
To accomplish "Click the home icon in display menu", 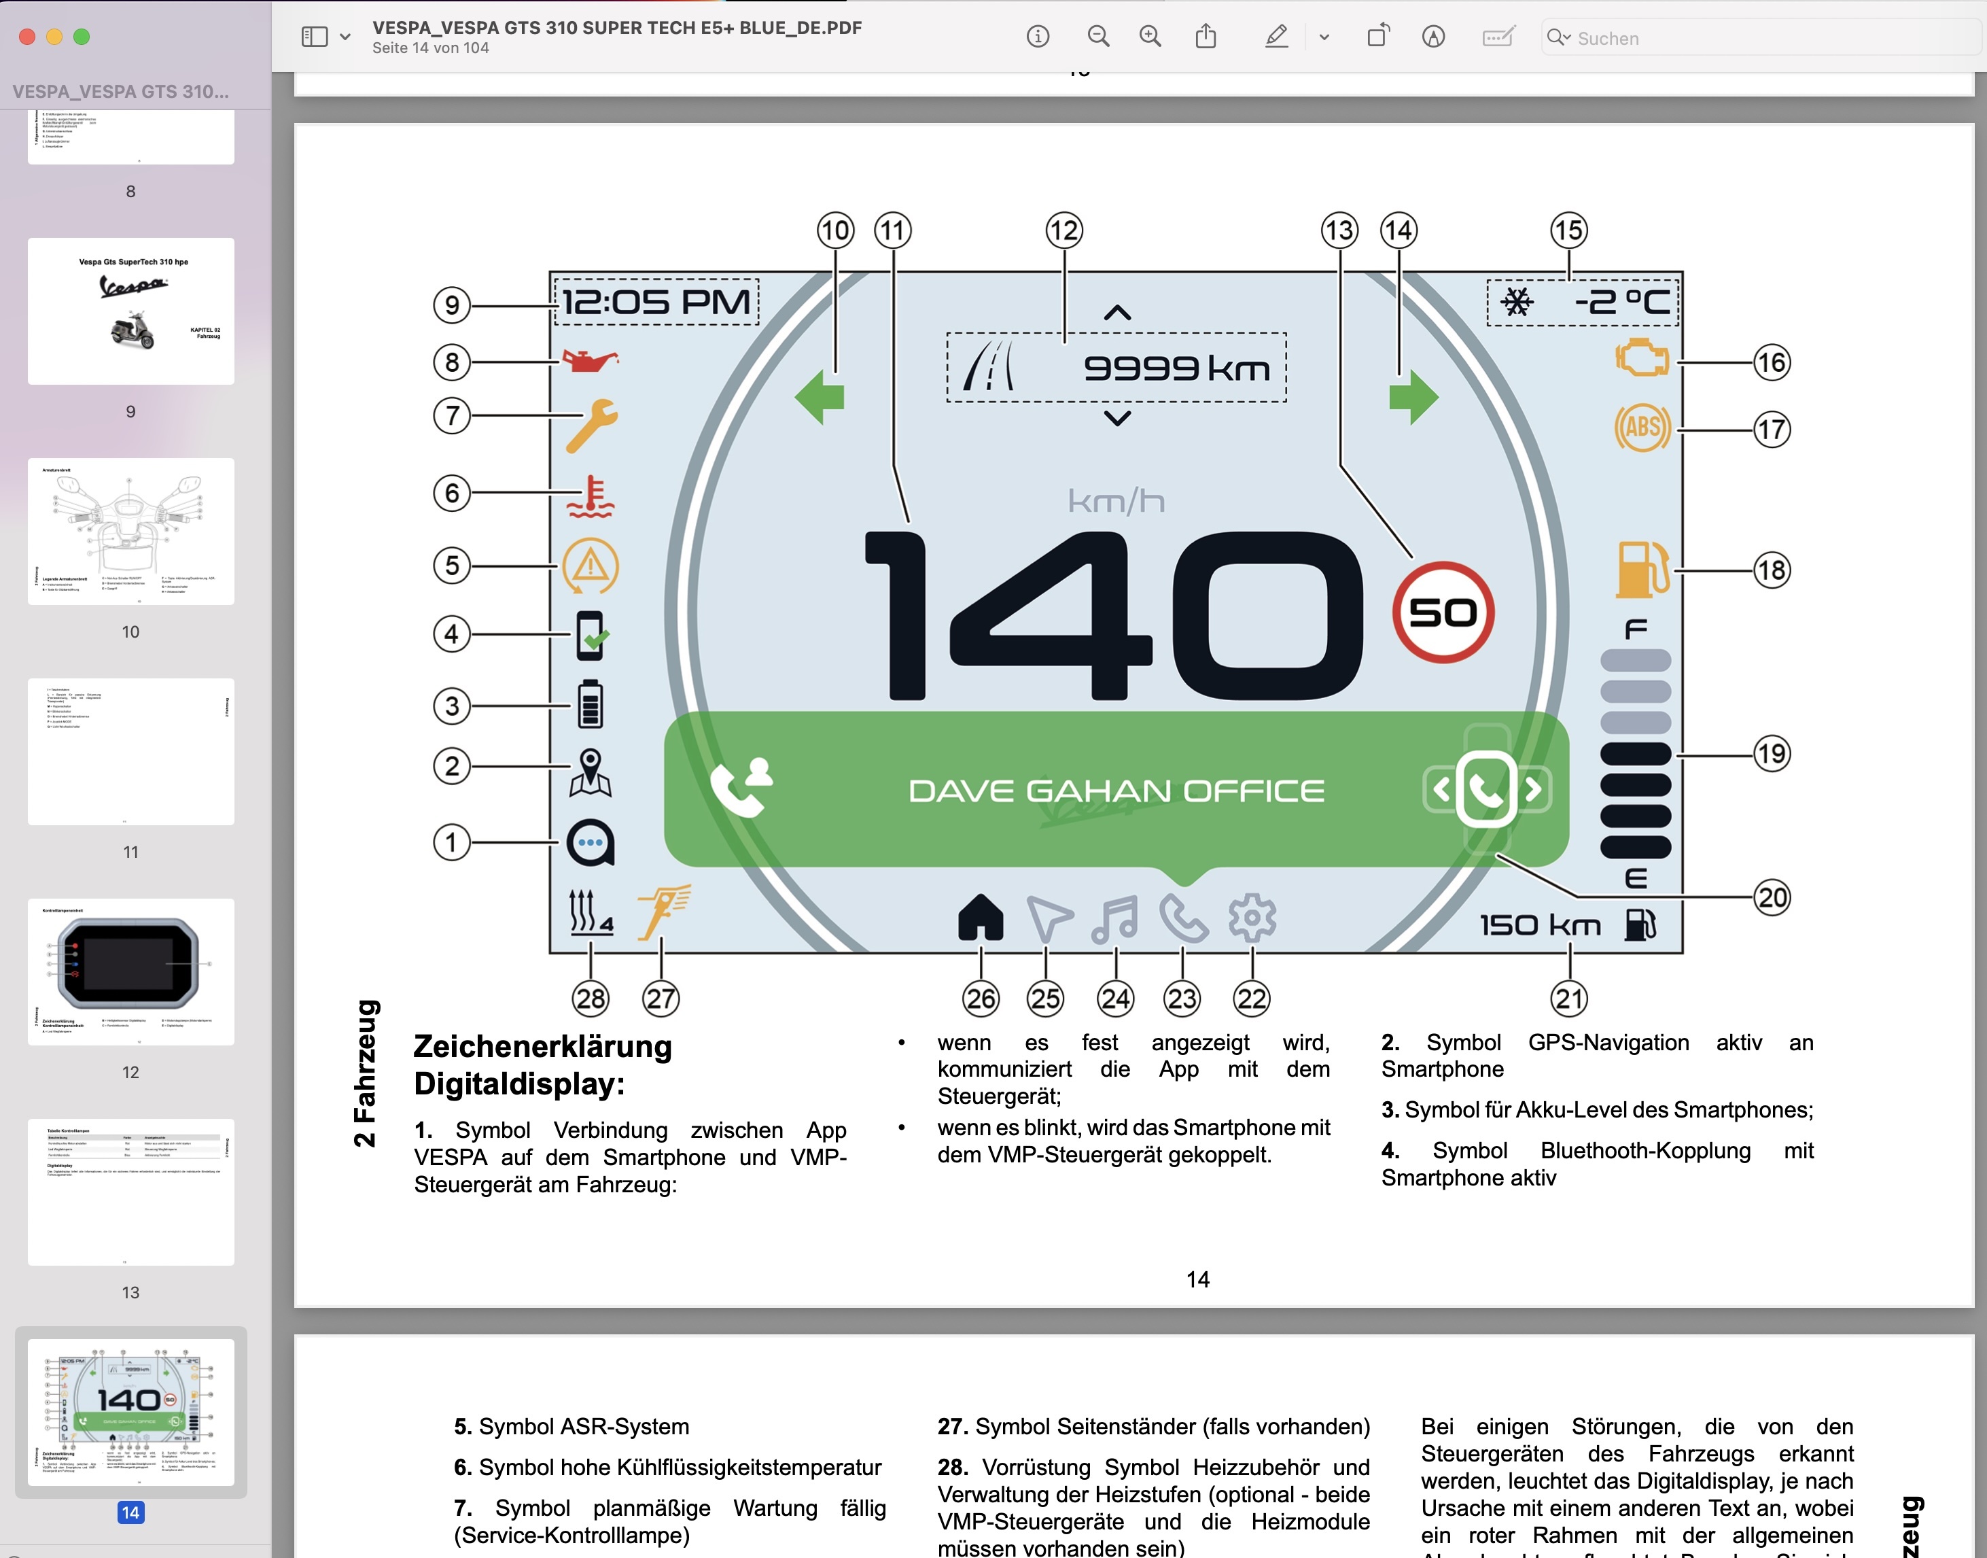I will coord(981,917).
